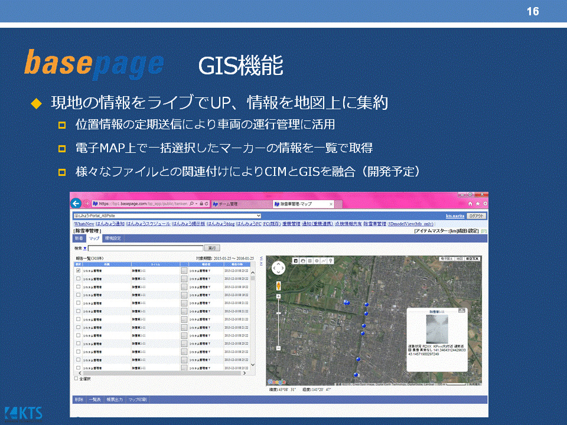567x425 pixels.
Task: Open the Portal_ASPsite dropdown
Action: 258,216
